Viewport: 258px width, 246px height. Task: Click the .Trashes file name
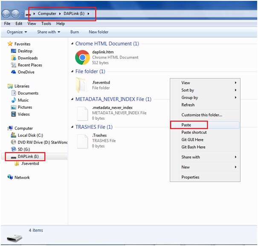pos(99,135)
